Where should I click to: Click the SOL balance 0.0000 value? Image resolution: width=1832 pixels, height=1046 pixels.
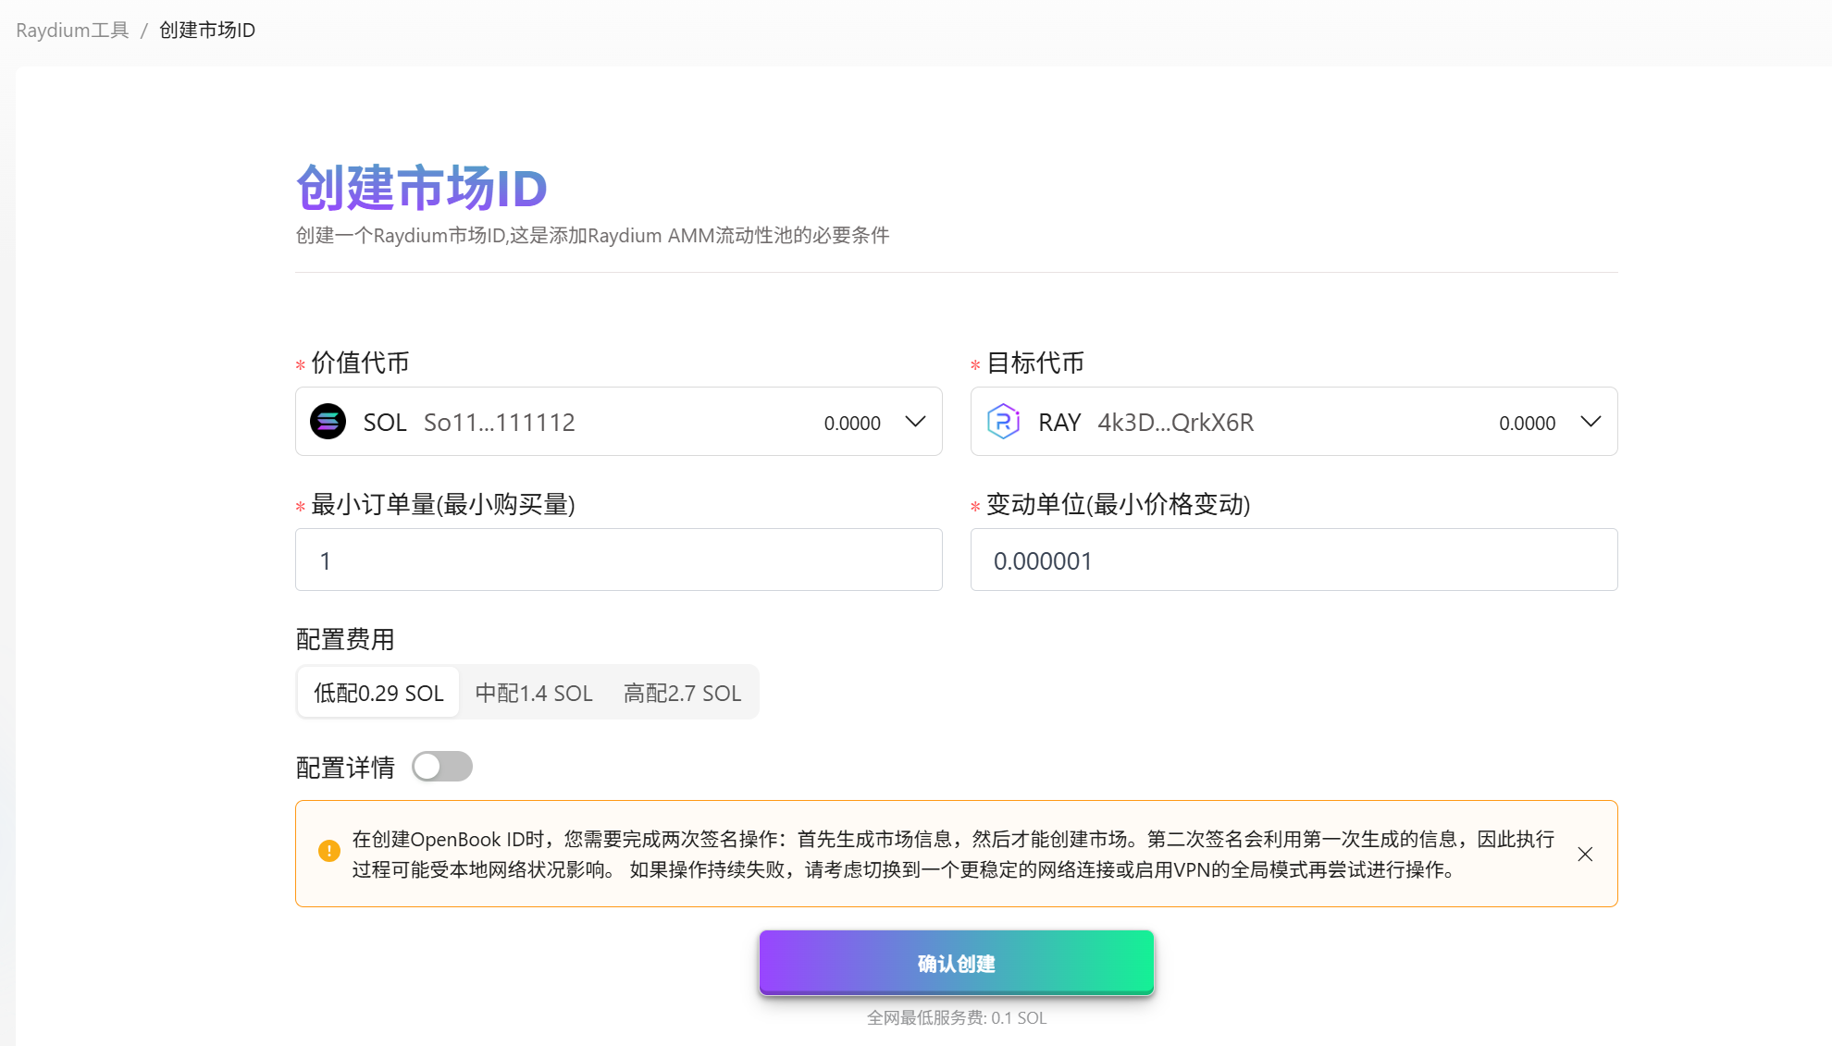[x=852, y=424]
